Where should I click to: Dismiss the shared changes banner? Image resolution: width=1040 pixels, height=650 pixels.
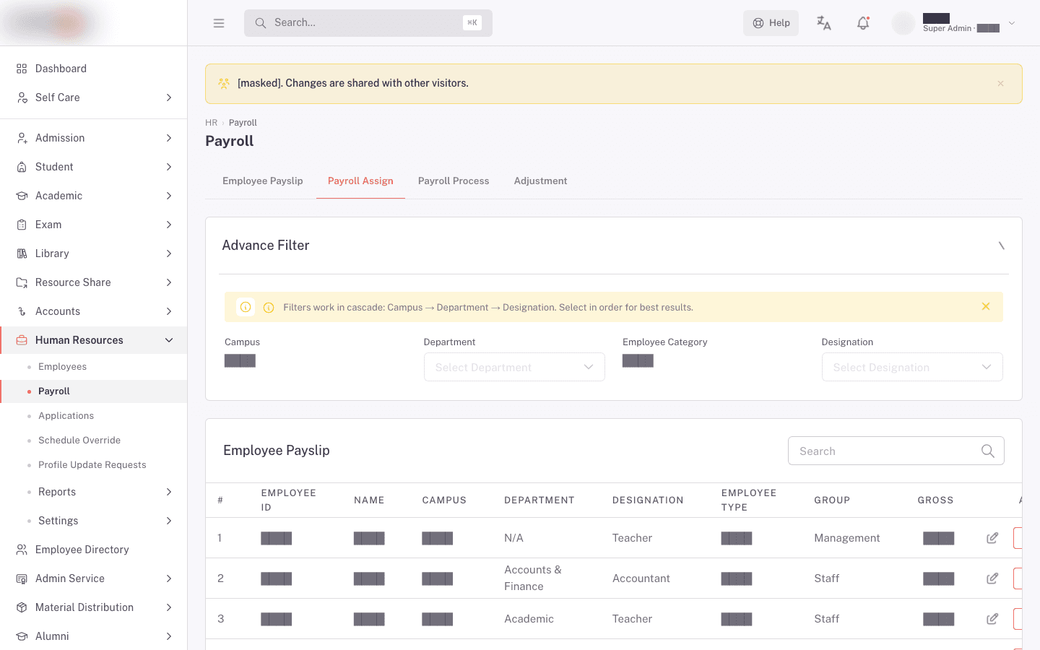coord(1001,84)
